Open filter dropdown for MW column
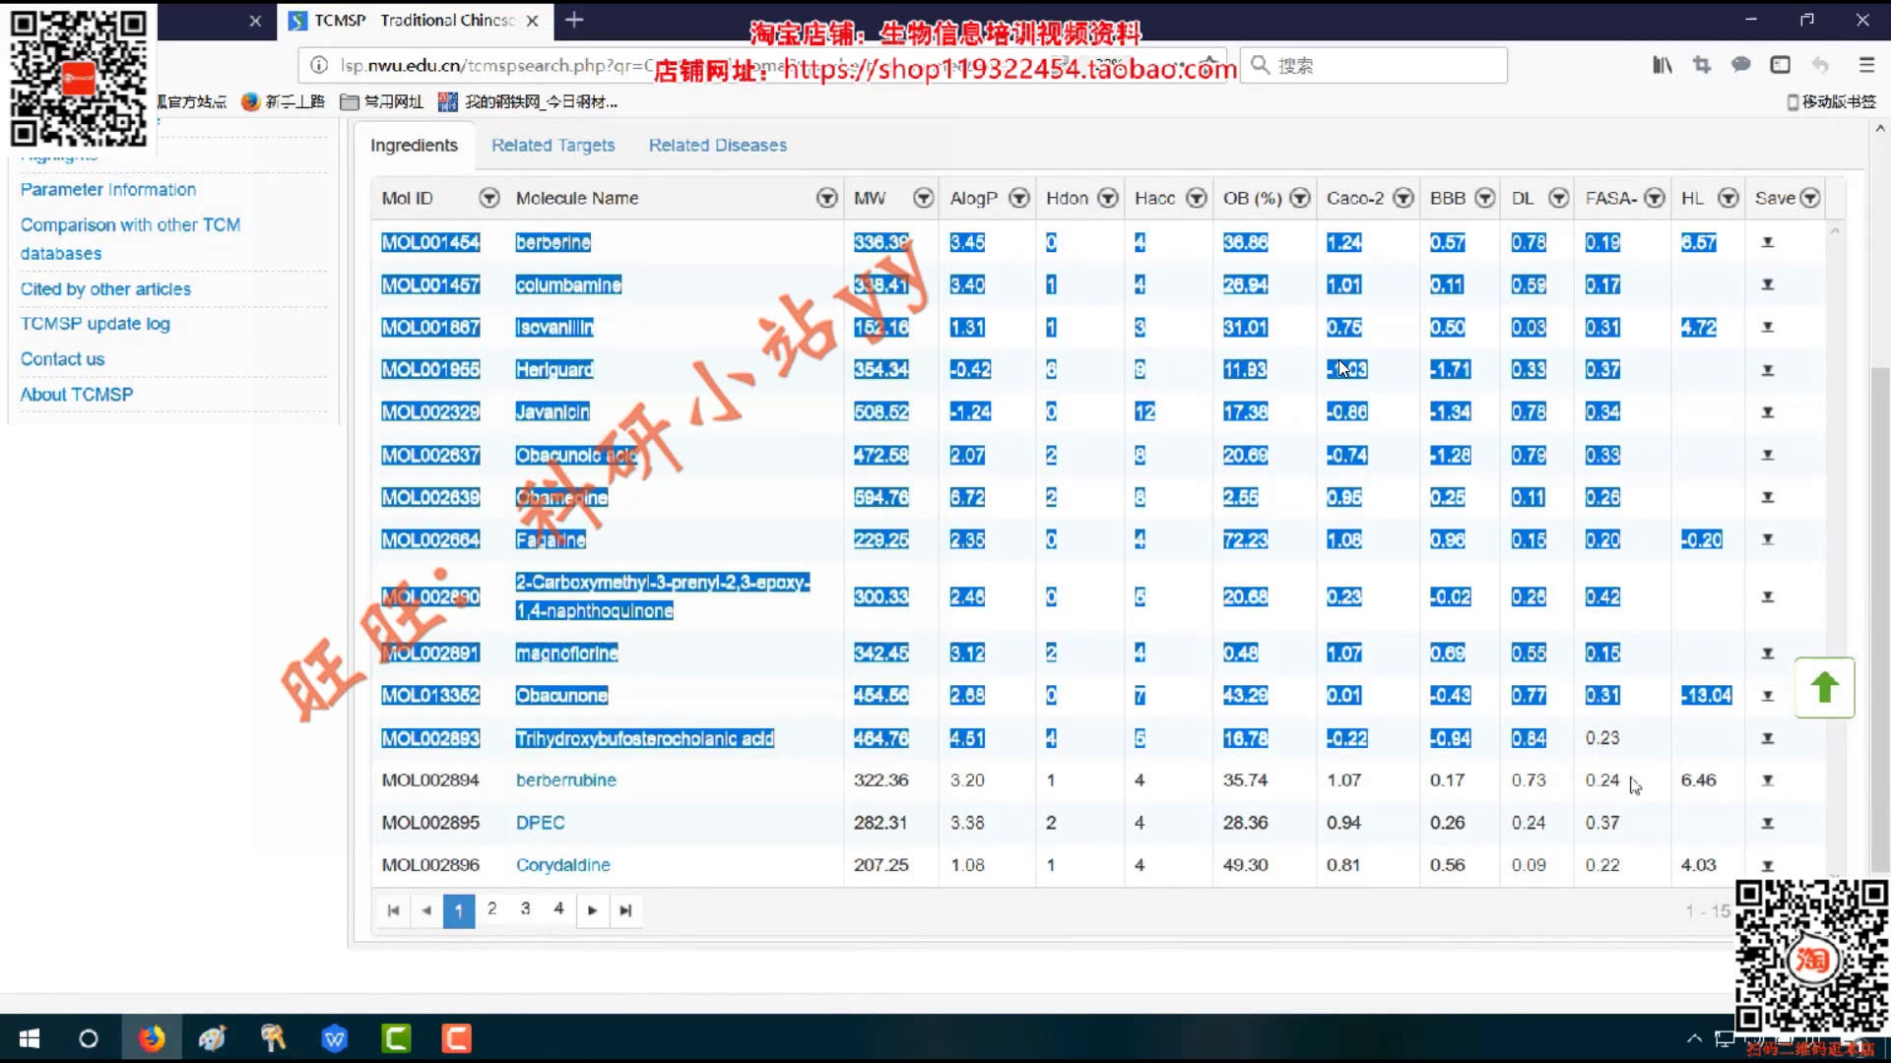Screen dimensions: 1891x1063 pos(923,198)
